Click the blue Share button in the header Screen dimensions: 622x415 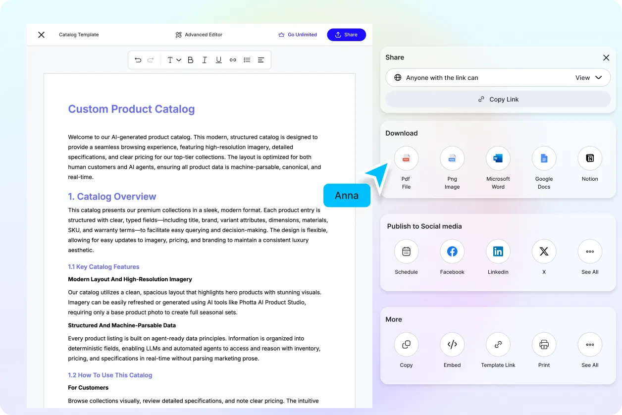point(346,35)
